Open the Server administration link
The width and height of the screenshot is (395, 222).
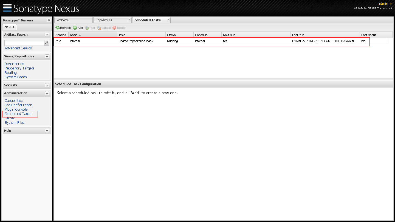coord(10,118)
